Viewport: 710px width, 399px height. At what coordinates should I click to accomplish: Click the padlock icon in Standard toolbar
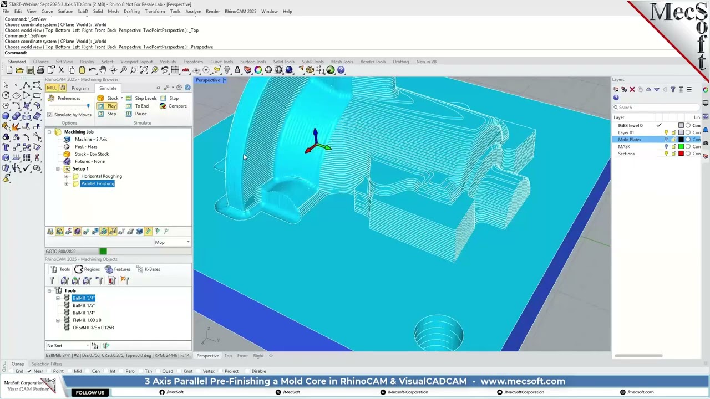click(x=237, y=70)
